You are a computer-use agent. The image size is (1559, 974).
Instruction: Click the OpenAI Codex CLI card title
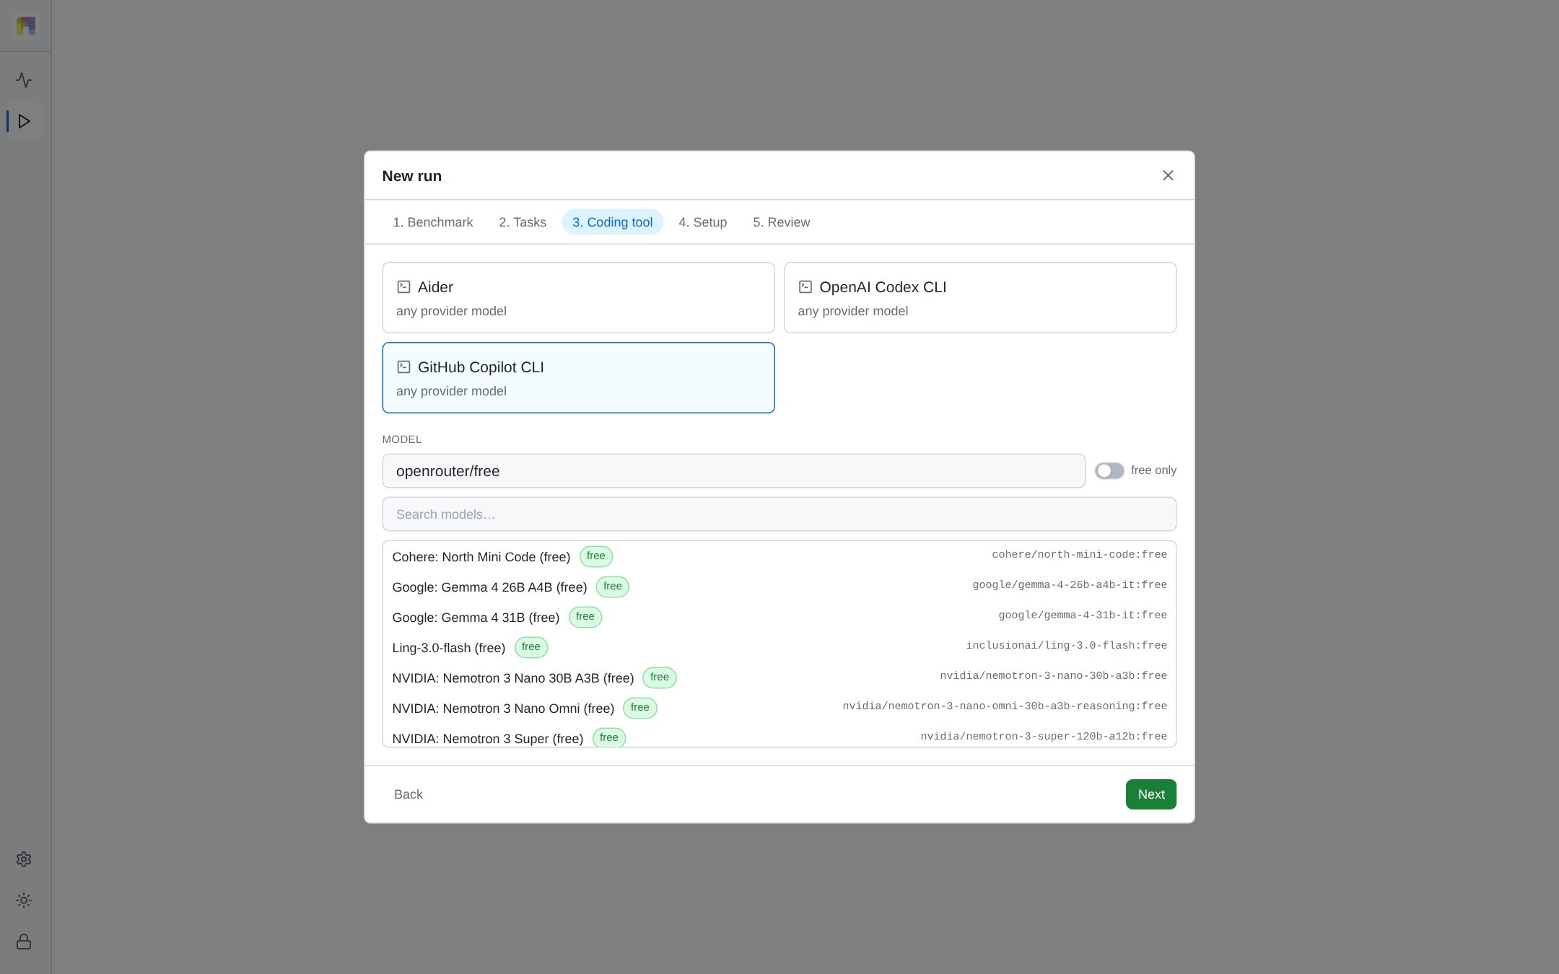(883, 287)
